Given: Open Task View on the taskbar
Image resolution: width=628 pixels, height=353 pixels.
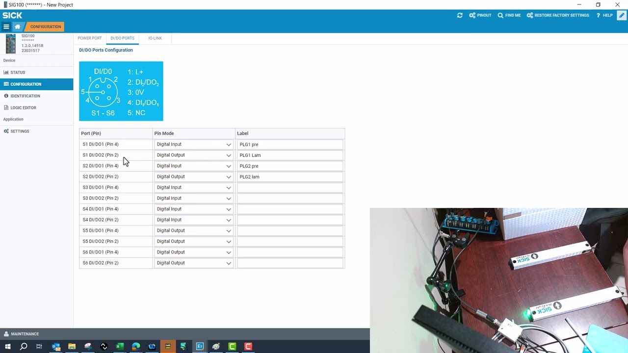Looking at the screenshot, I should pos(39,347).
